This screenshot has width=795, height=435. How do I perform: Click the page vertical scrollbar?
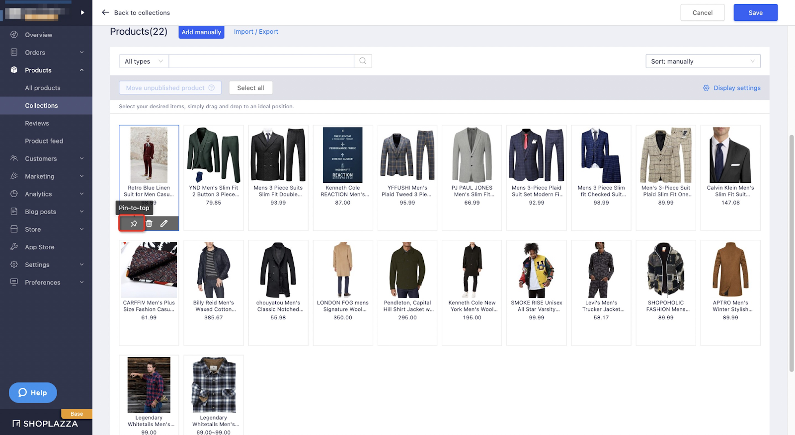(792, 253)
